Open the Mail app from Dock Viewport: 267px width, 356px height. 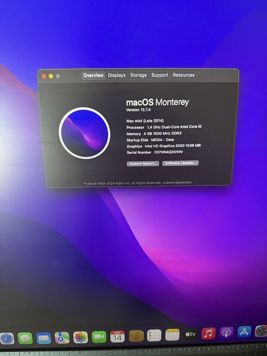click(x=43, y=338)
